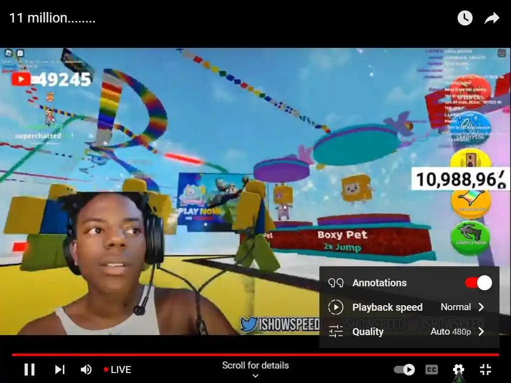Mute the volume speaker icon

[x=86, y=370]
